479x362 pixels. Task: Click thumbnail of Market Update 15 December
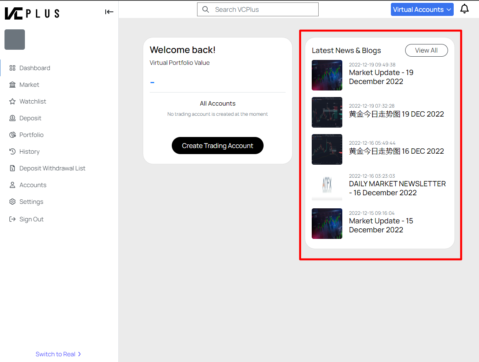click(x=327, y=223)
